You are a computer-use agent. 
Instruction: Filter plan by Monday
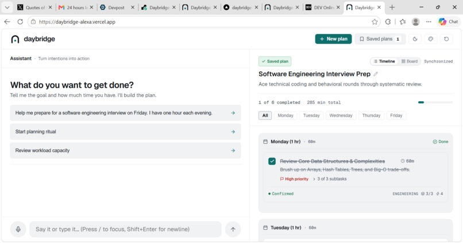[x=285, y=115]
